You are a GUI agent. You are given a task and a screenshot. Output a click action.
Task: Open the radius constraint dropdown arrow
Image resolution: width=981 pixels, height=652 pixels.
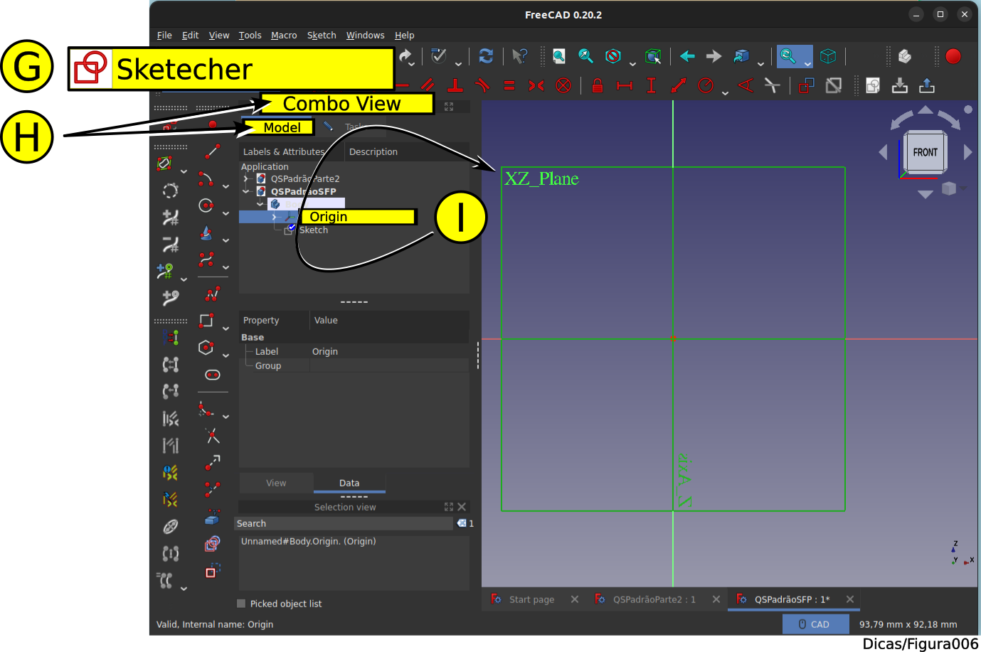pos(725,92)
